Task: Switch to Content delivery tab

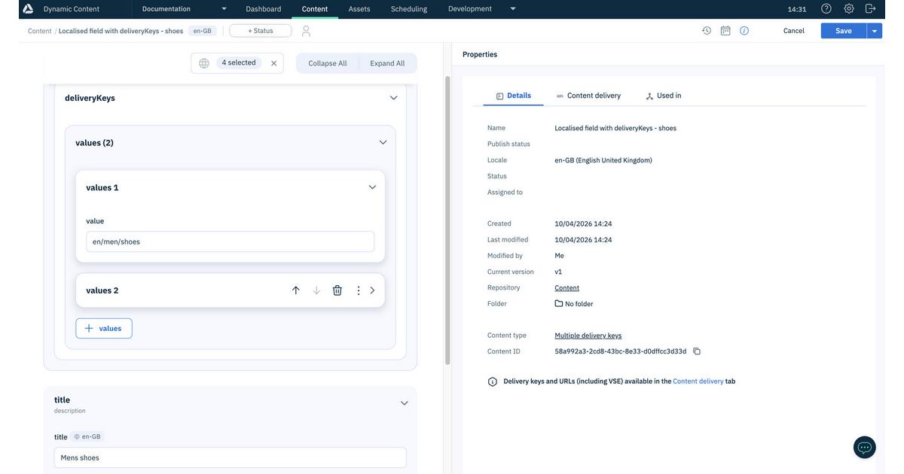Action: (x=588, y=96)
